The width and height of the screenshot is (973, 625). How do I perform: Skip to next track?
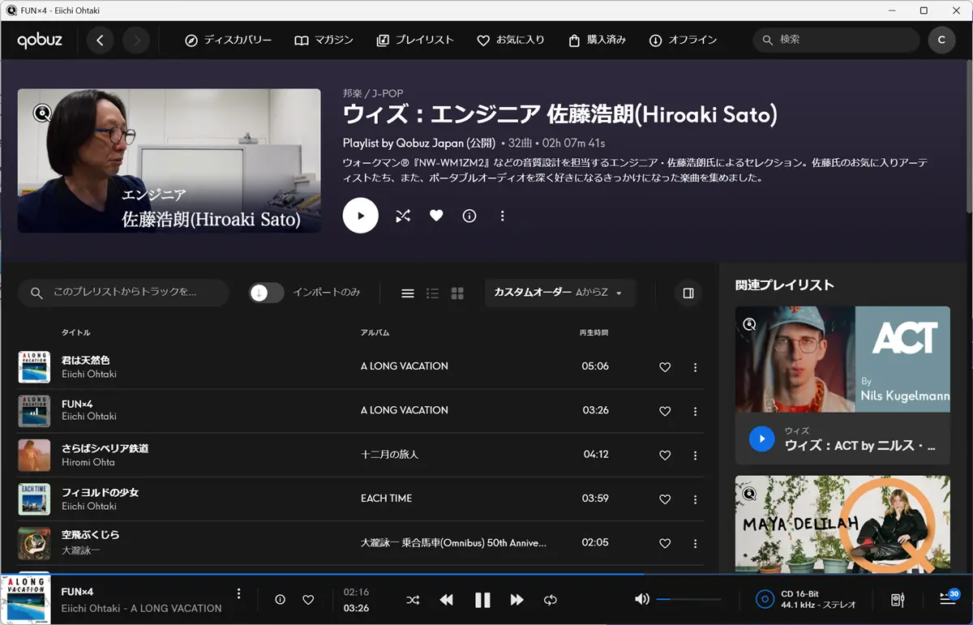coord(517,600)
